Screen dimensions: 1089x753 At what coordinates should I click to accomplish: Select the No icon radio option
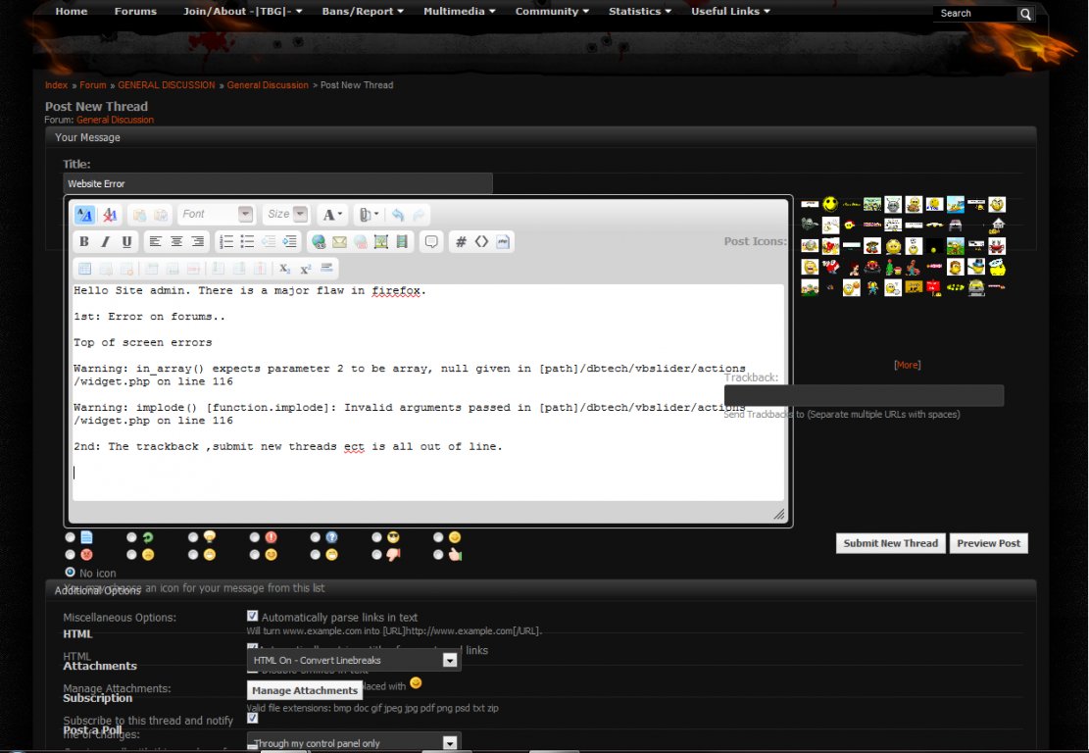click(x=71, y=573)
